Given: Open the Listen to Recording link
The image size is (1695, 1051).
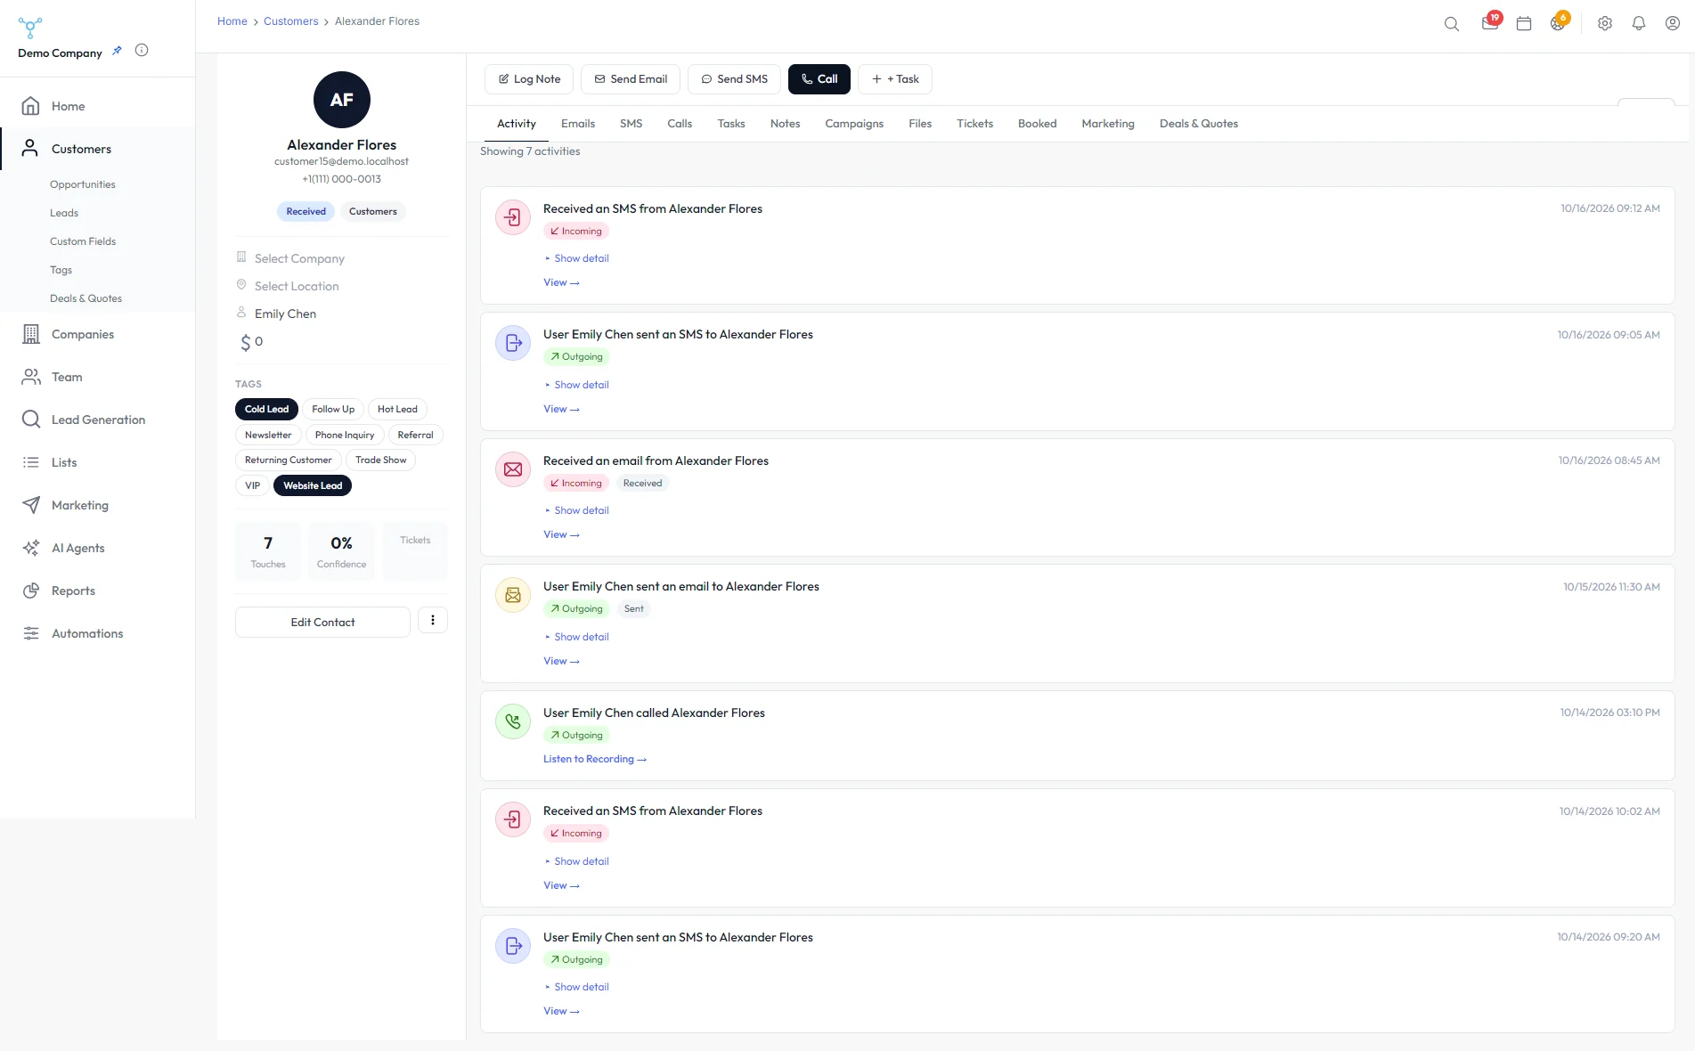Looking at the screenshot, I should [595, 760].
